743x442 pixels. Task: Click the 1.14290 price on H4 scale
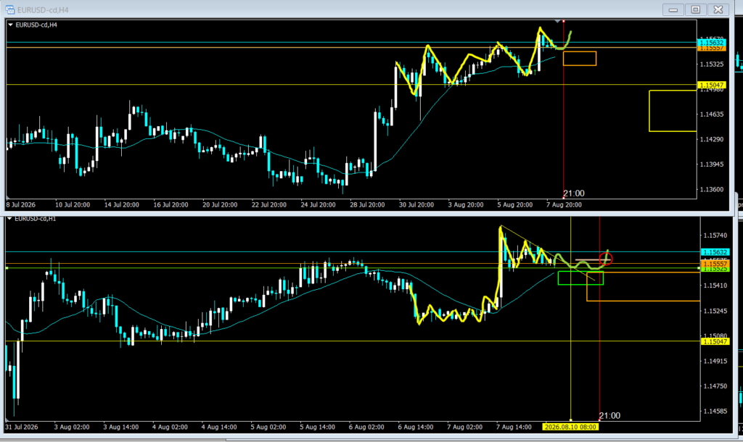712,139
